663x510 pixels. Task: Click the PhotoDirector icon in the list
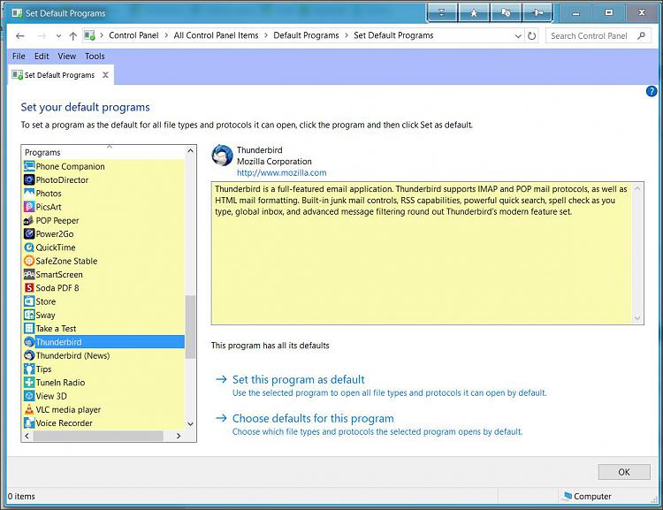29,179
